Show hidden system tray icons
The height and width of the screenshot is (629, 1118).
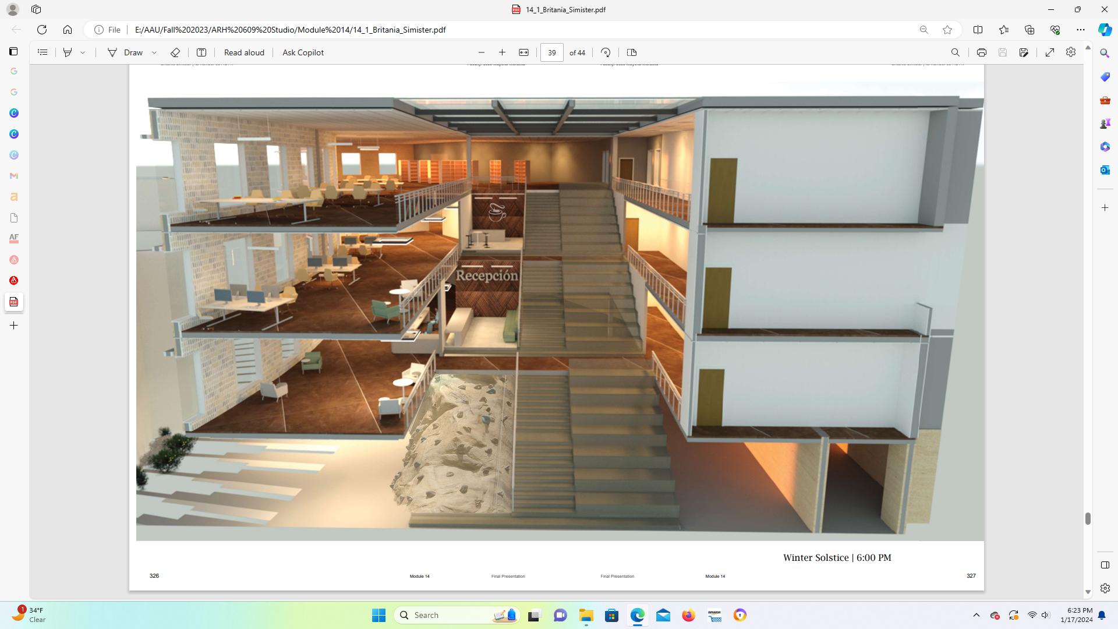(977, 615)
